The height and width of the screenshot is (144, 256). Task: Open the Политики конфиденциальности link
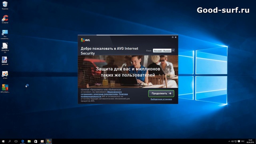[x=104, y=95]
